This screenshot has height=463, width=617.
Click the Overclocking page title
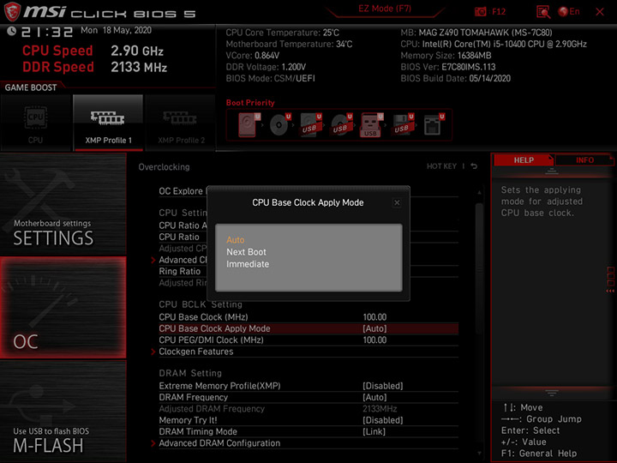pyautogui.click(x=164, y=167)
